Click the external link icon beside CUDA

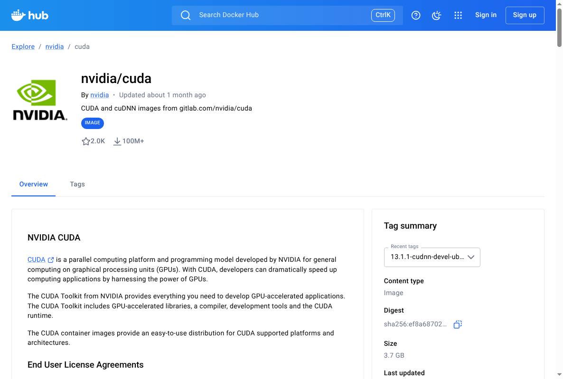[51, 260]
